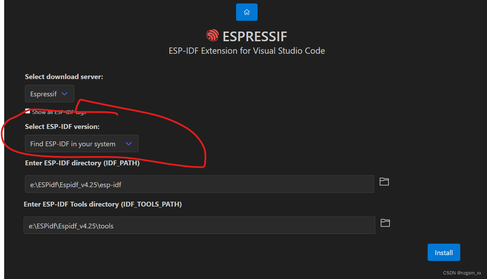
Task: Select the house button on the blue tile
Action: pos(246,12)
